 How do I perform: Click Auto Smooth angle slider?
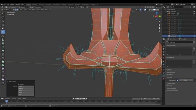pyautogui.click(x=186, y=80)
